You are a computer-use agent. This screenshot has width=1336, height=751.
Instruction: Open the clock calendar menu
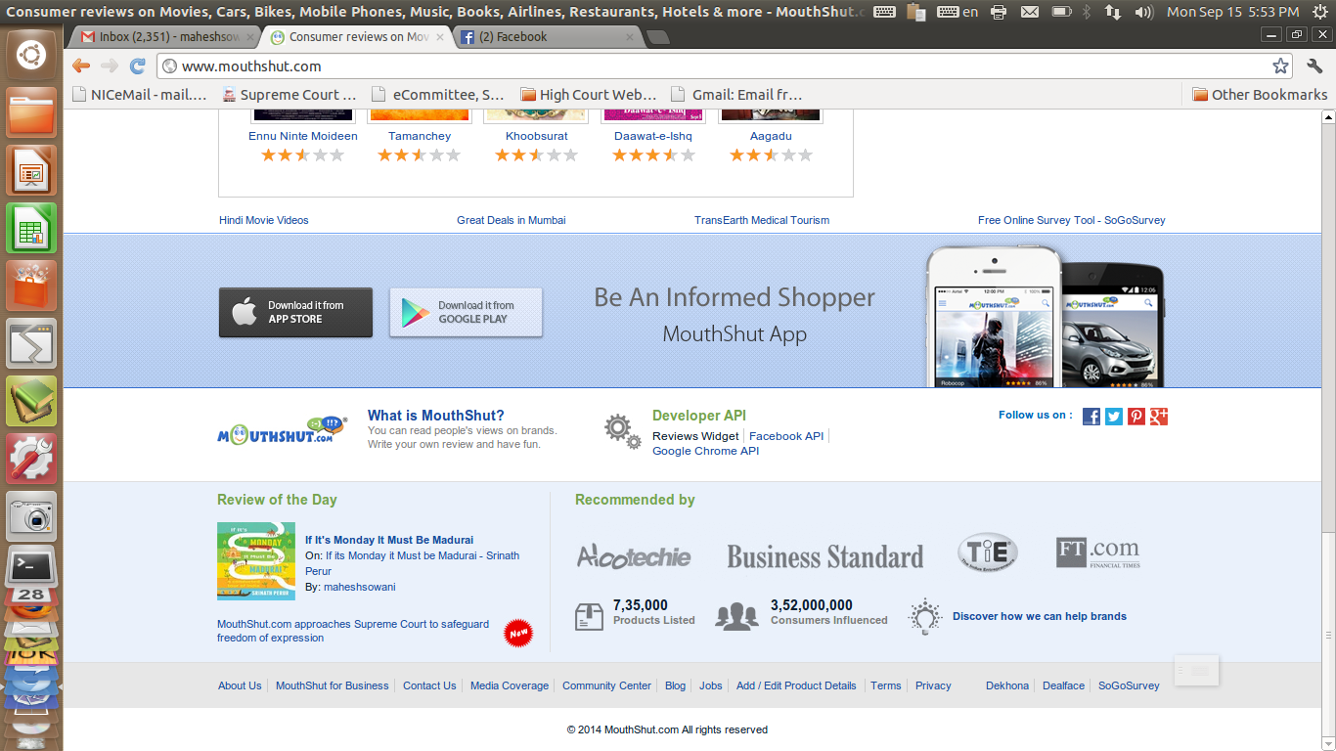tap(1233, 12)
